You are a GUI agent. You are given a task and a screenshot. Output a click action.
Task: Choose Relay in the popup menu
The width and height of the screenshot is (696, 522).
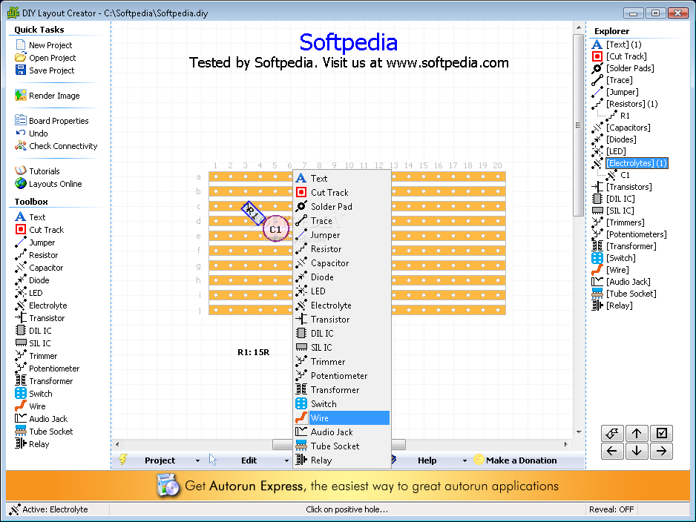(x=342, y=460)
